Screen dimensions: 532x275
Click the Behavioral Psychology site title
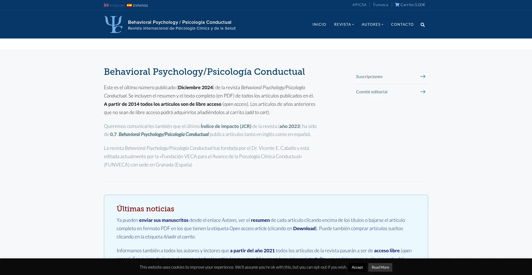point(180,22)
